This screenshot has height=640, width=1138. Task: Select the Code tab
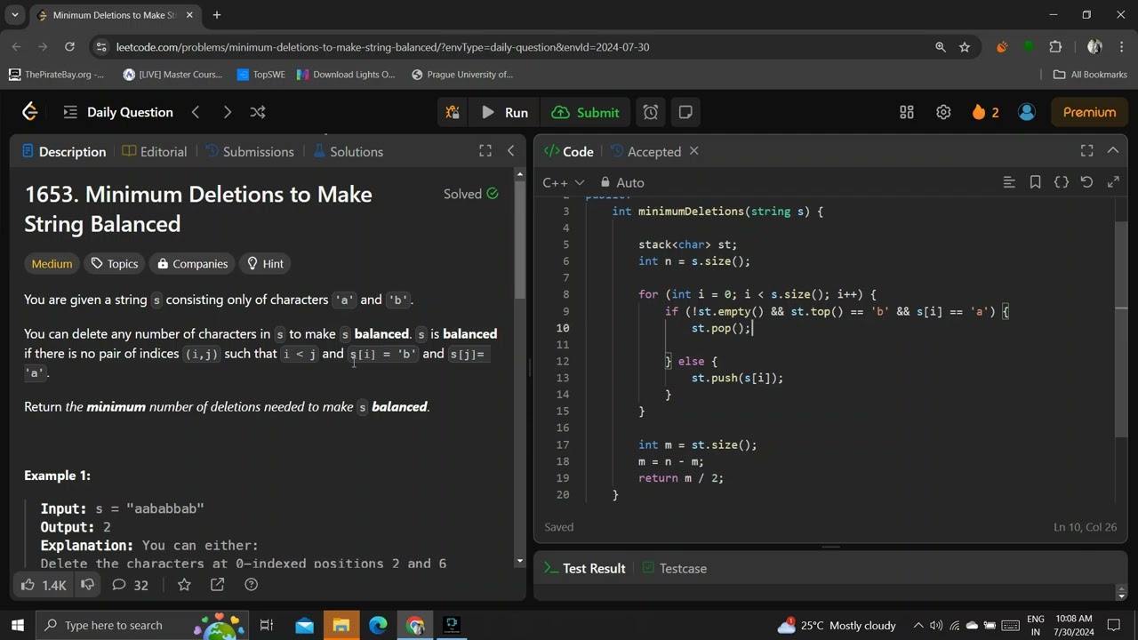[x=568, y=152]
